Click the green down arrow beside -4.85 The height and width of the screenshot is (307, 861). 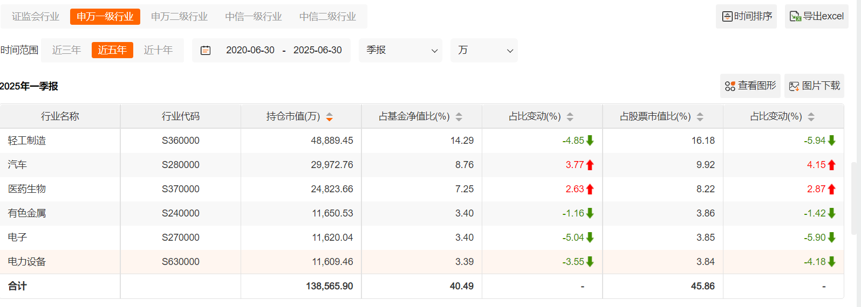point(590,141)
